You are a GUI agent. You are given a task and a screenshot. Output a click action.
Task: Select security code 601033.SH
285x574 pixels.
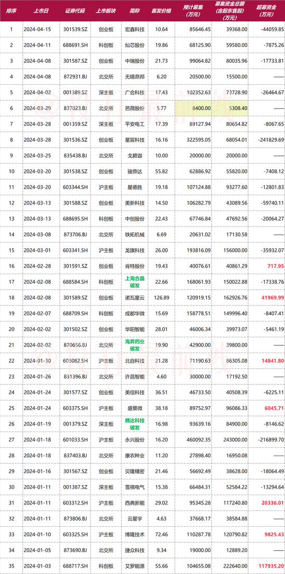point(75,439)
